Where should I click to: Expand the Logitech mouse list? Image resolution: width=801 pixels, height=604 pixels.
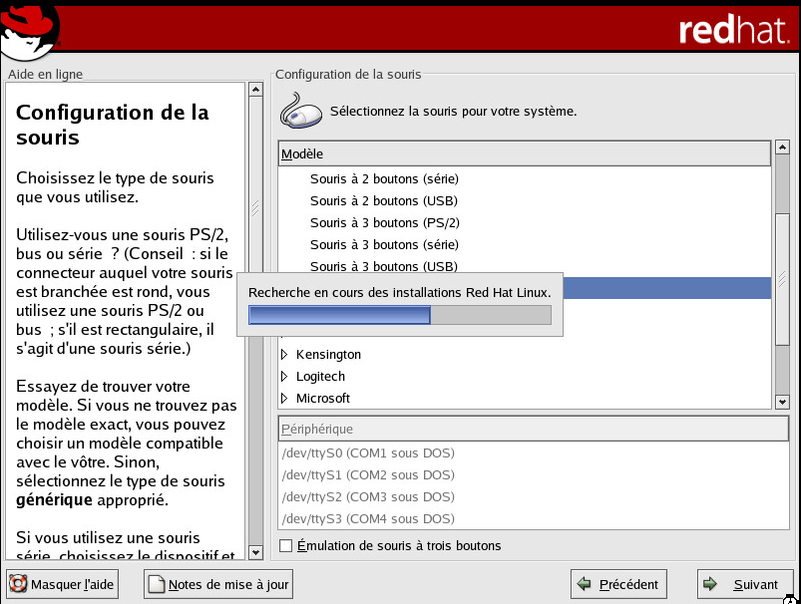tap(284, 377)
